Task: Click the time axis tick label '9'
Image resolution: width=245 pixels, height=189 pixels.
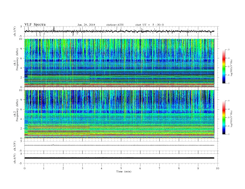Action: click(198, 168)
